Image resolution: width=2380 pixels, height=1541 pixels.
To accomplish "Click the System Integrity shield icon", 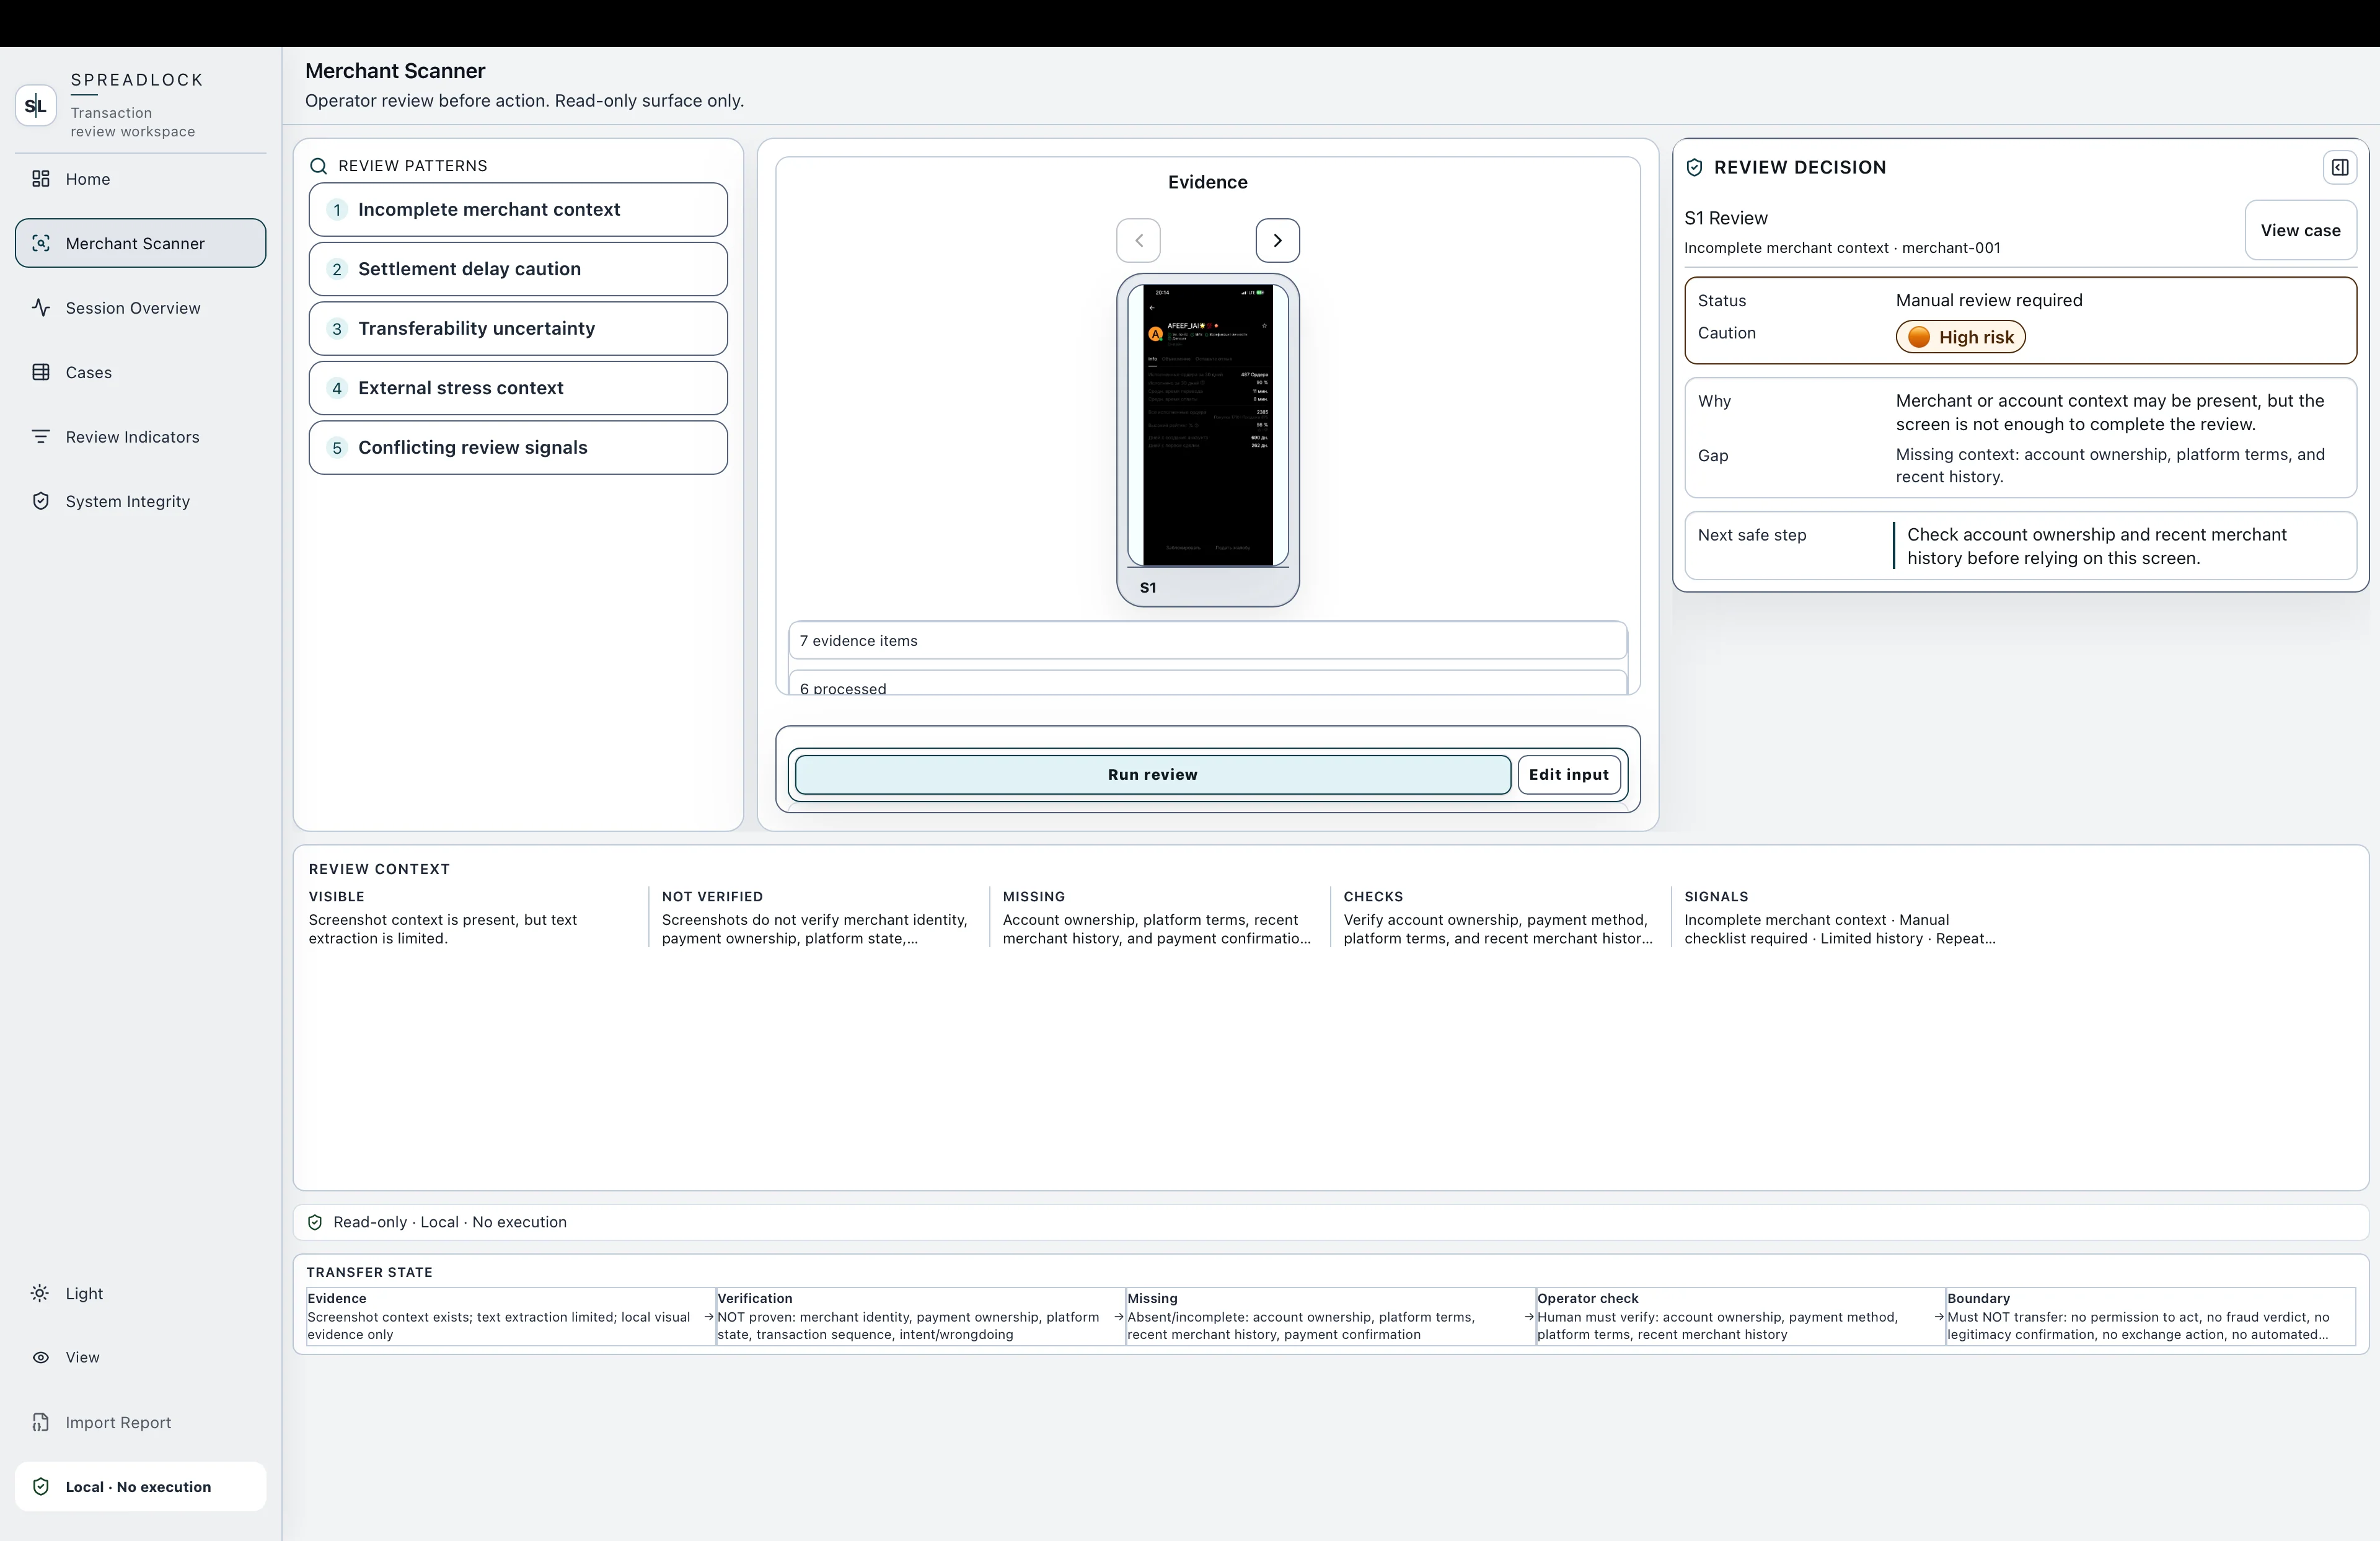I will pyautogui.click(x=41, y=501).
